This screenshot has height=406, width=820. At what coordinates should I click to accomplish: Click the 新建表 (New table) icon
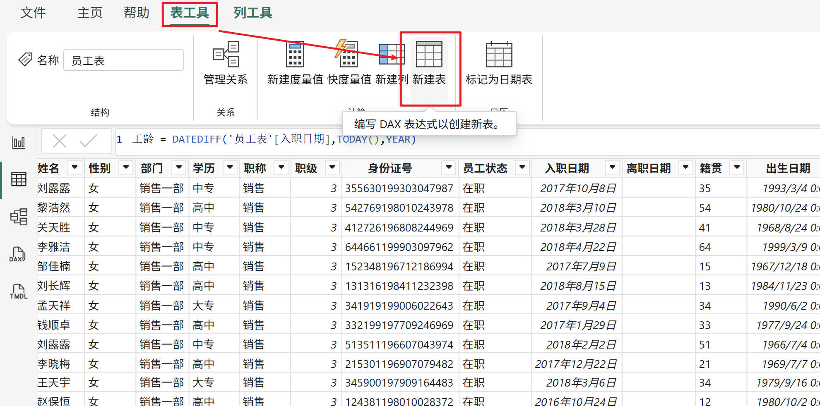click(429, 55)
